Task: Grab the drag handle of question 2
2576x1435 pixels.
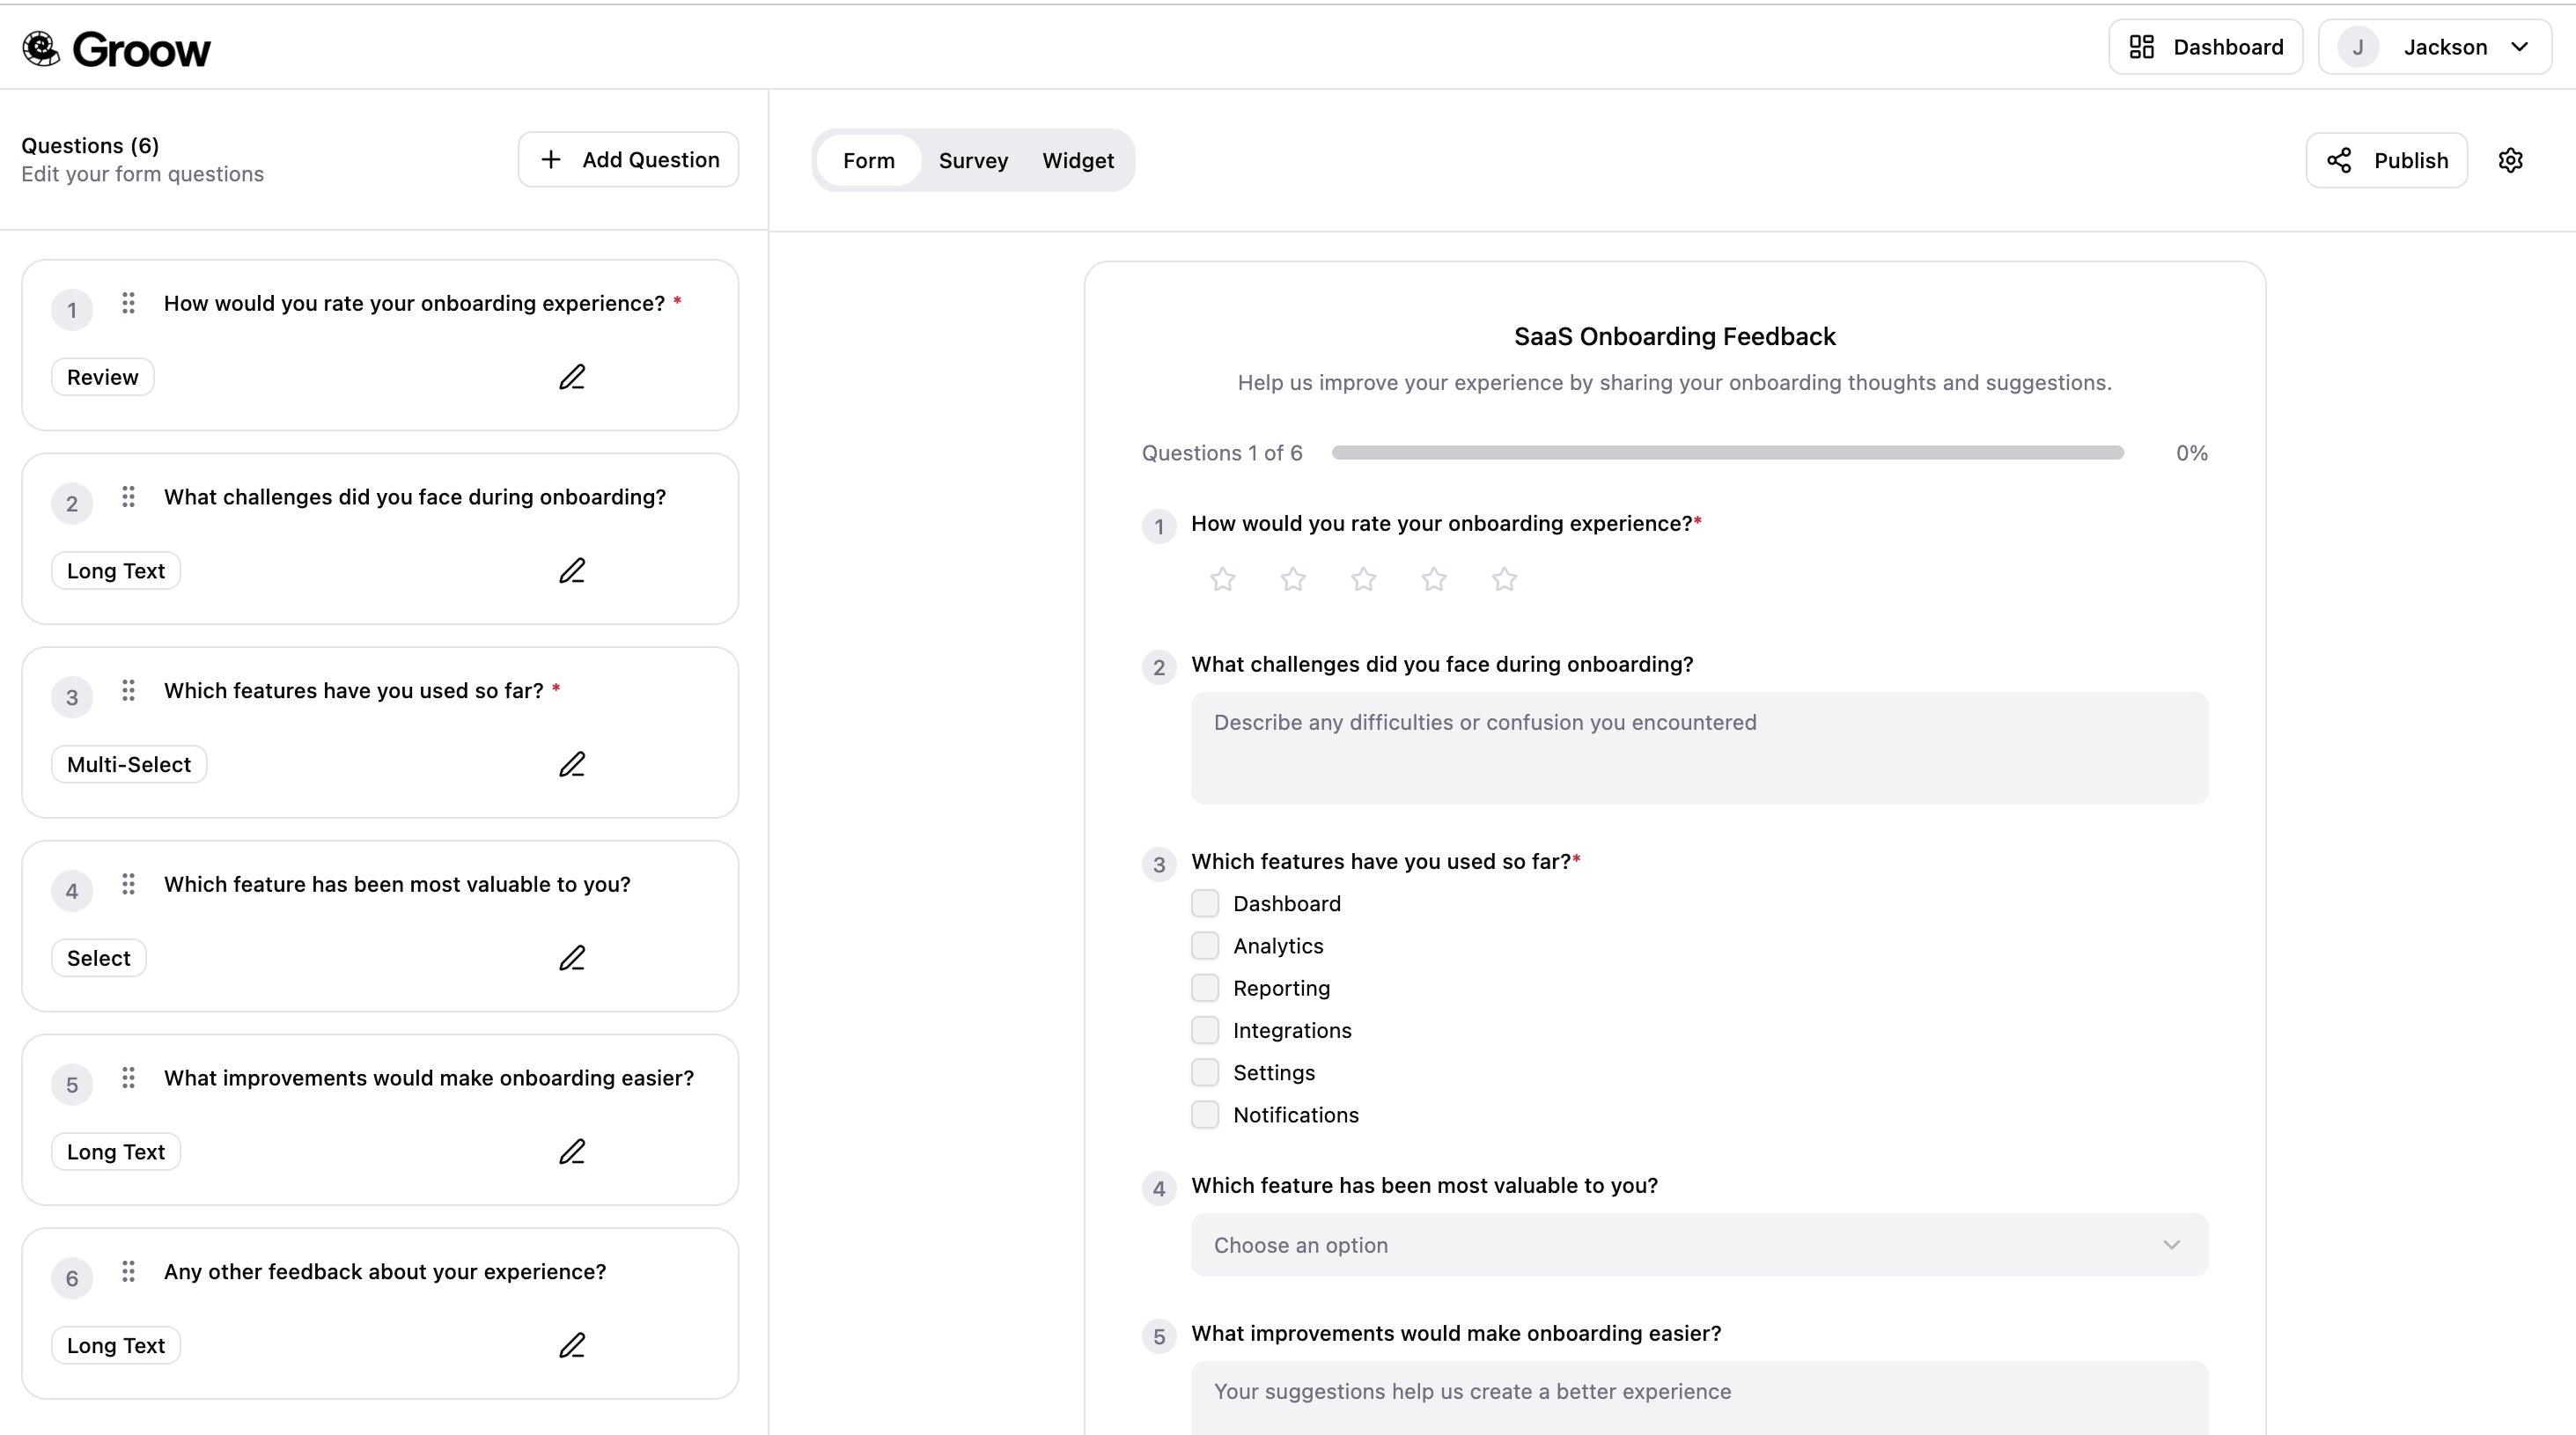Action: (128, 497)
